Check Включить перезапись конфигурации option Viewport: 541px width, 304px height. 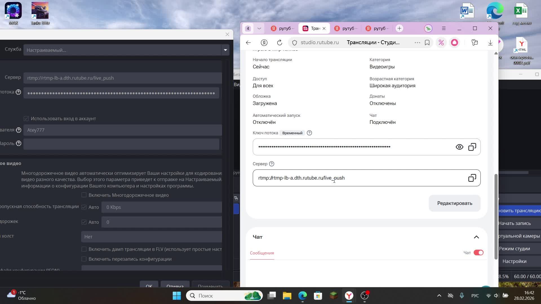(84, 259)
